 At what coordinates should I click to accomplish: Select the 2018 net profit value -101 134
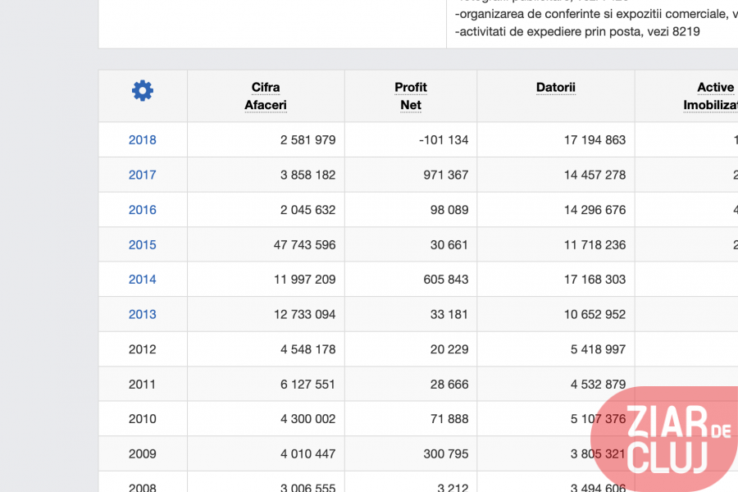tap(443, 140)
